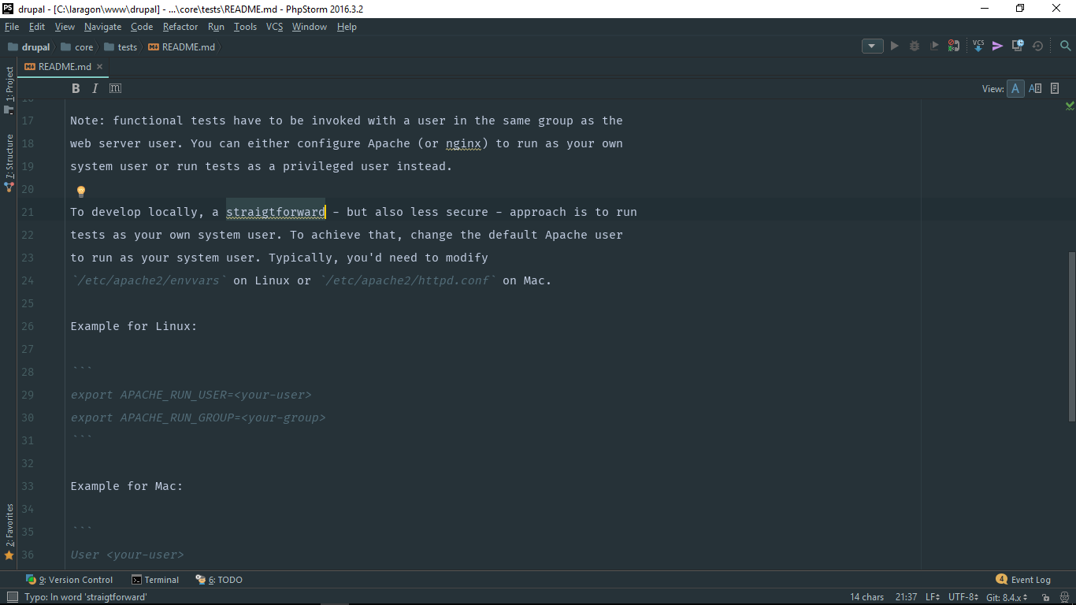The image size is (1076, 605).
Task: Click the purple Commit Changes arrow icon
Action: [x=998, y=46]
